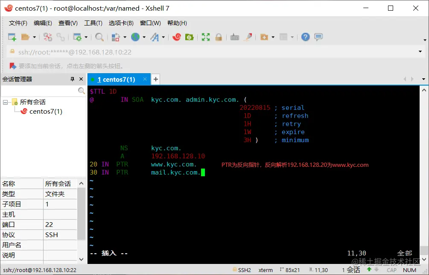Close the 会话管理器 panel
Viewport: 429px width, 275px height.
(x=81, y=79)
